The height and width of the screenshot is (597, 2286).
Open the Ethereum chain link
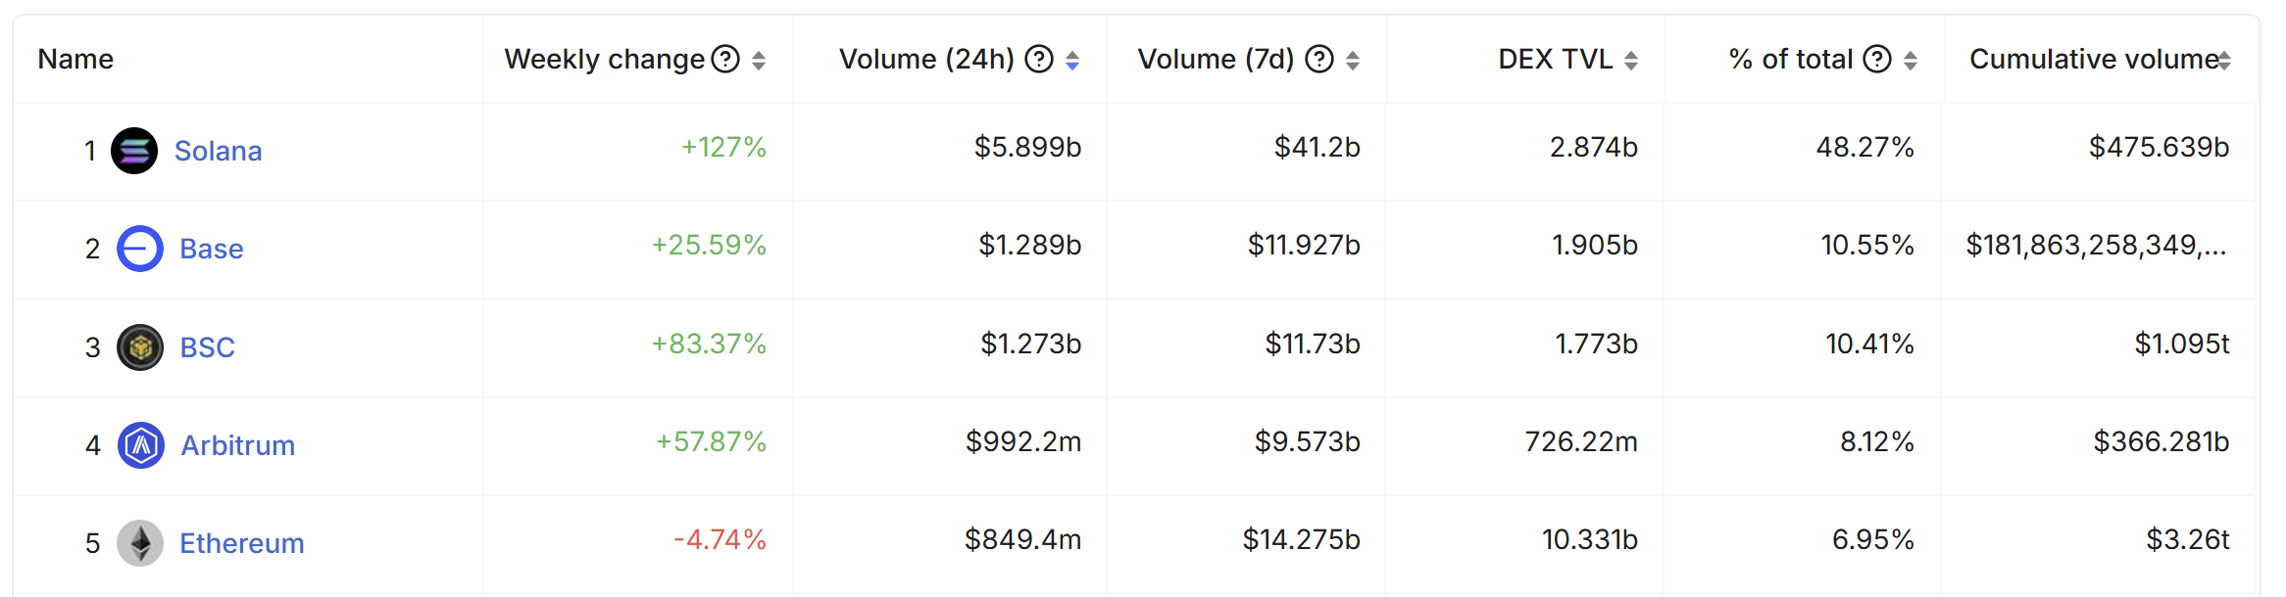[242, 543]
